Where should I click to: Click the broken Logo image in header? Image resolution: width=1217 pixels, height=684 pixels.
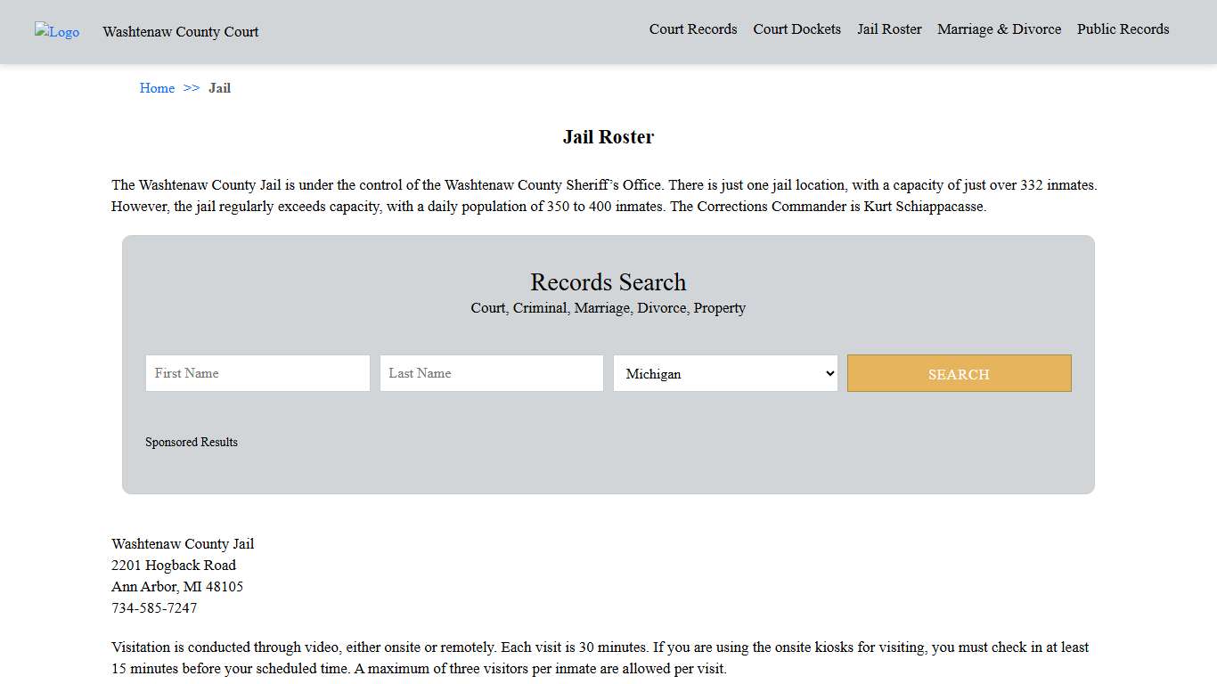tap(57, 32)
